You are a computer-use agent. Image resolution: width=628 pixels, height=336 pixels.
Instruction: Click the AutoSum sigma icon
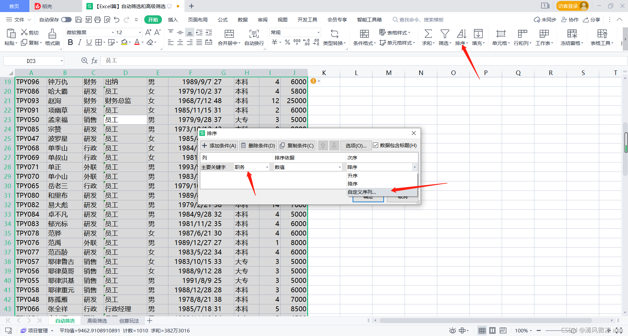click(x=428, y=34)
